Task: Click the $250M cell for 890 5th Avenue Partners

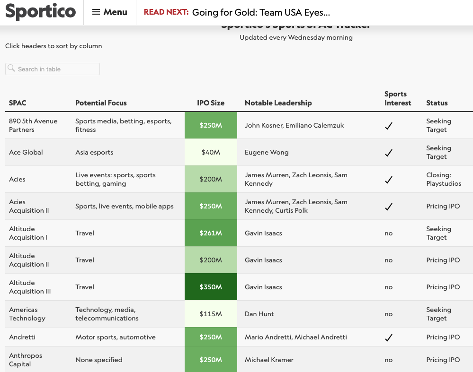Action: point(211,125)
